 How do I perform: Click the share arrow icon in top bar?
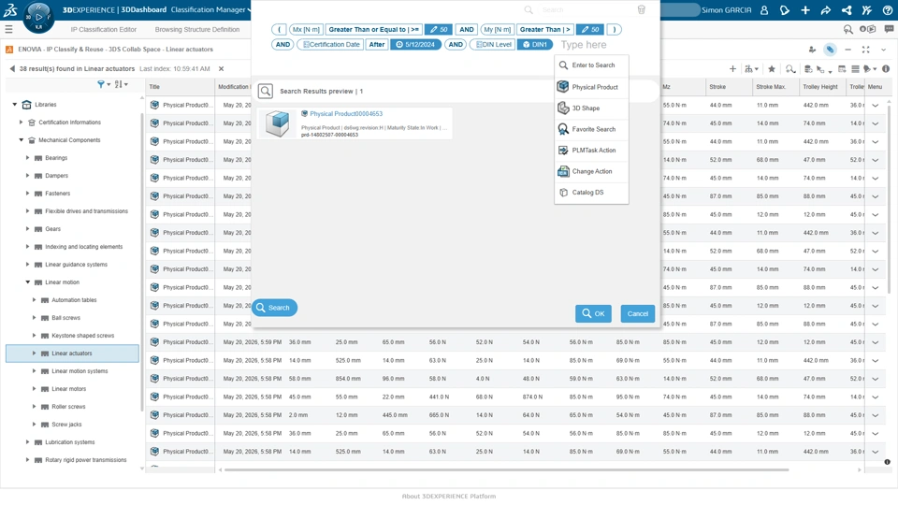coord(825,9)
